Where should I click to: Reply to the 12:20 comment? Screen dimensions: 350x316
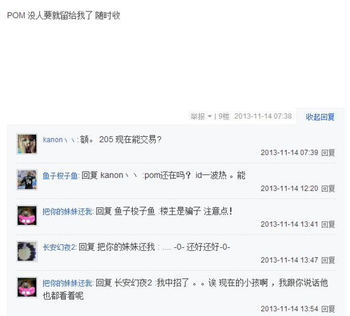point(328,189)
